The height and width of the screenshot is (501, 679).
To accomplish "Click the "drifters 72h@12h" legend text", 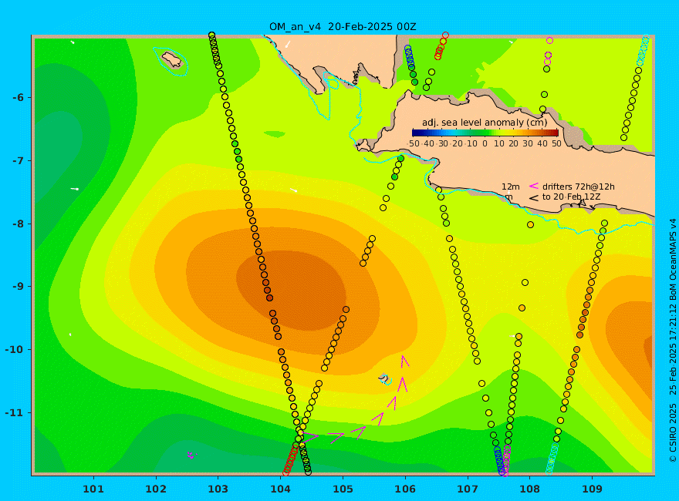I will pyautogui.click(x=578, y=187).
